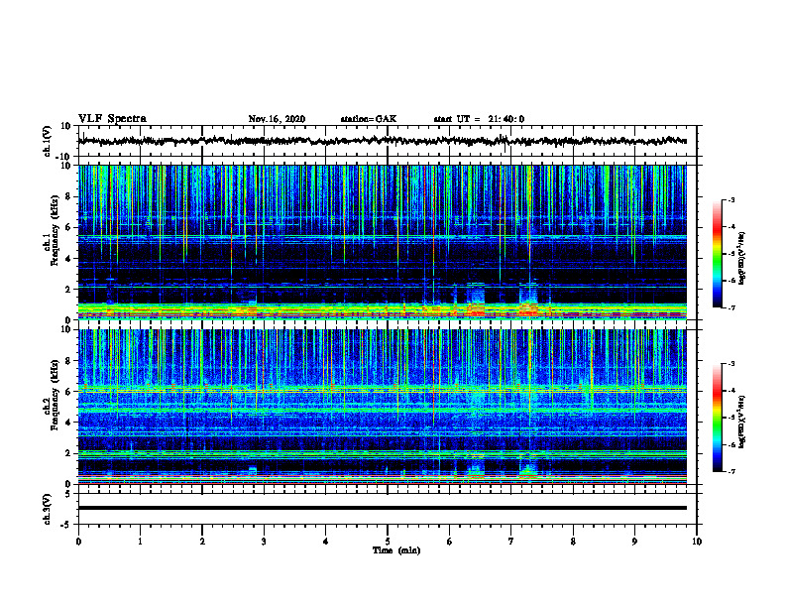This screenshot has width=785, height=607.
Task: Click the time axis tick label "1"
Action: tap(140, 542)
